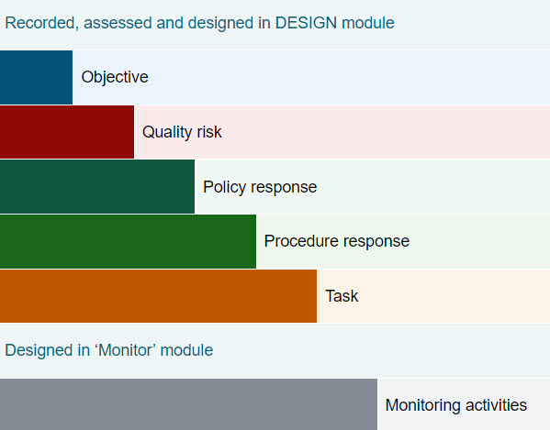Click the pink Quality risk row background
This screenshot has height=430, width=550.
click(342, 132)
